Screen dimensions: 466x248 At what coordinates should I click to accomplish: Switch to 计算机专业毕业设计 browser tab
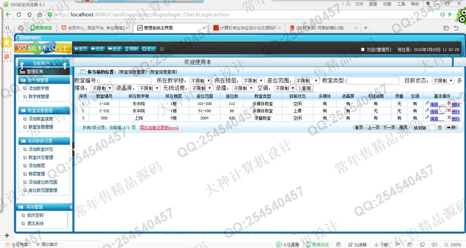(248, 28)
